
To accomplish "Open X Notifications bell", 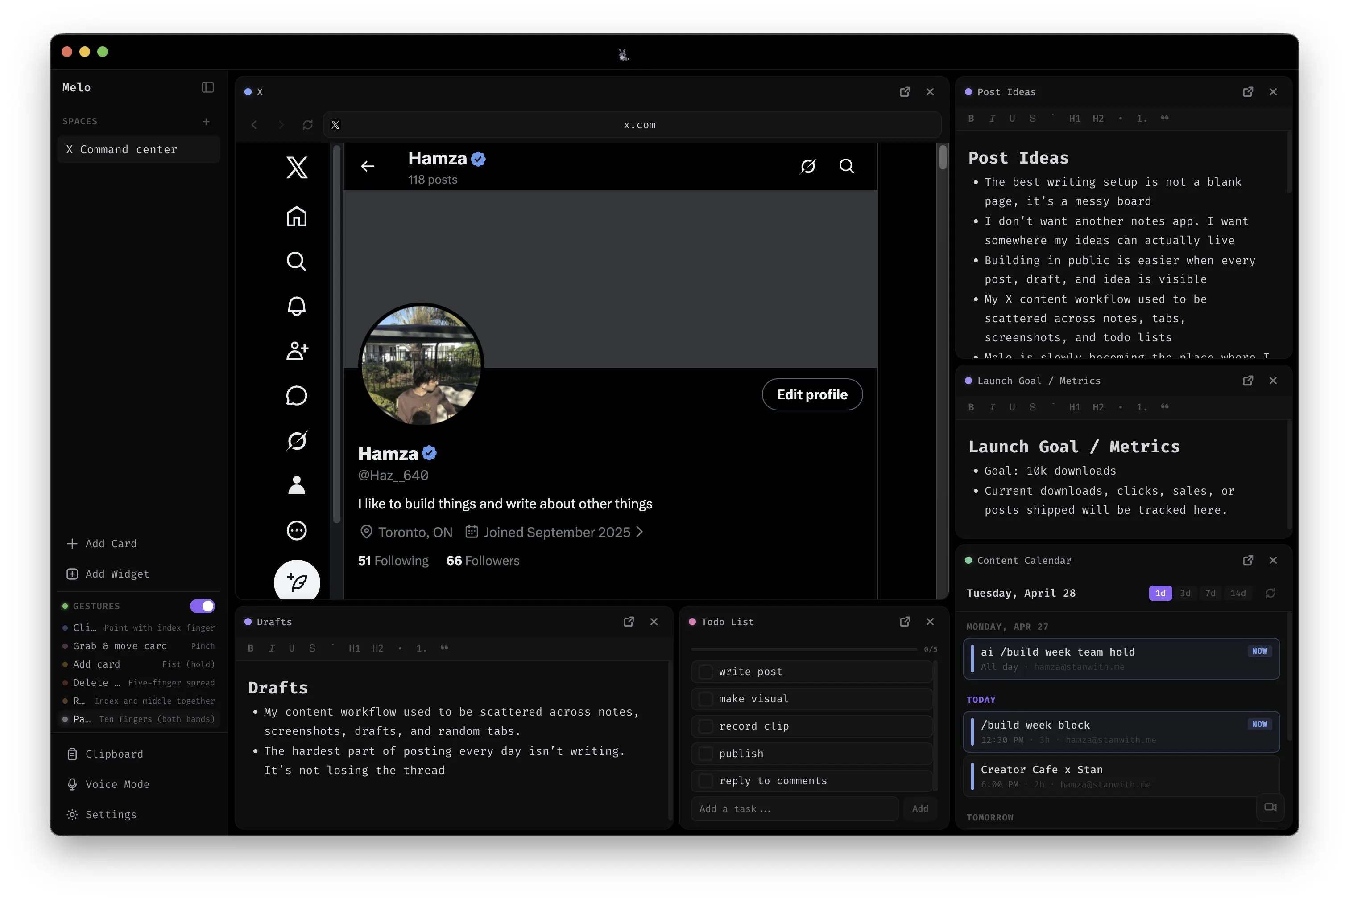I will (297, 306).
